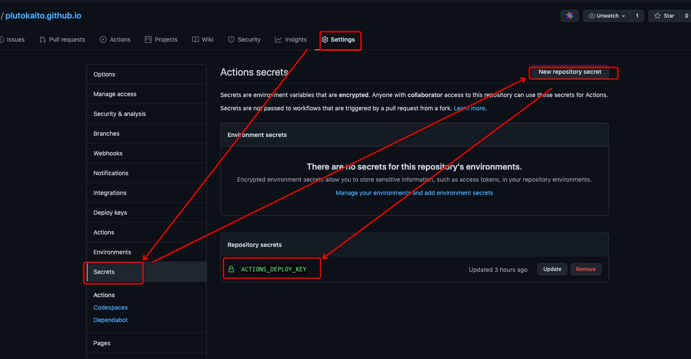Click Update for ACTIONS_DEPLOY_KEY

552,269
